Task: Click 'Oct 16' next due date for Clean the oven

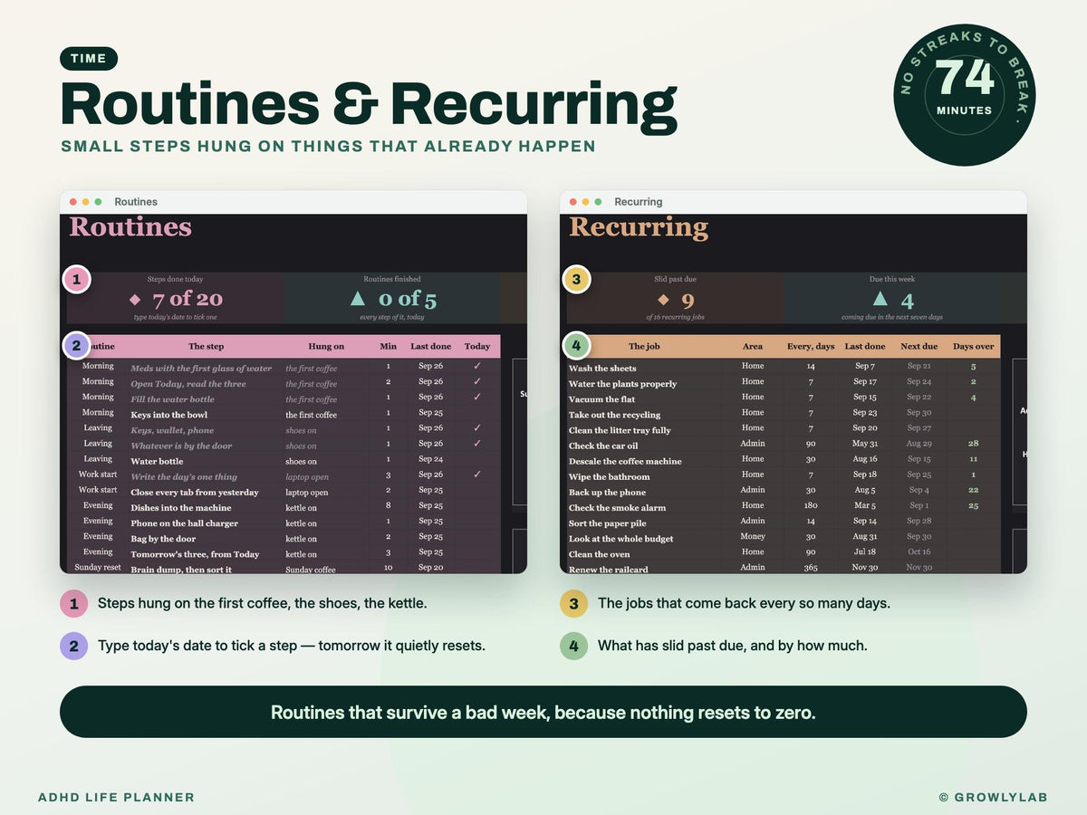Action: click(919, 551)
